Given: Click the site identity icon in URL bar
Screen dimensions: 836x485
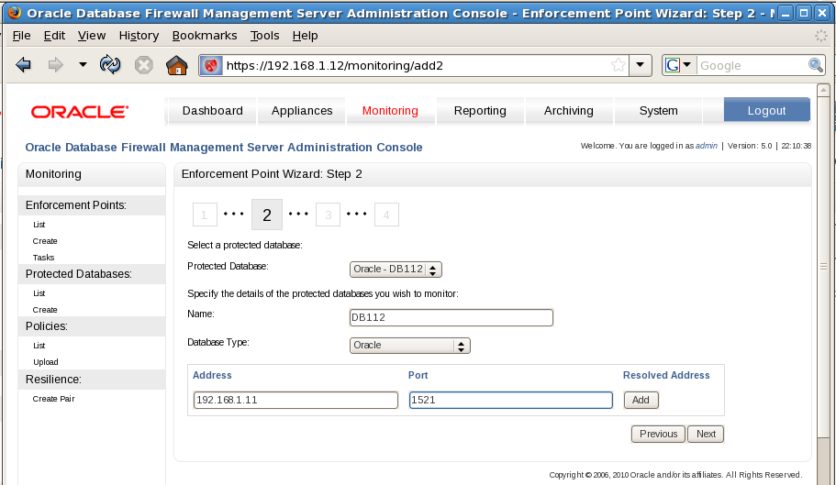Looking at the screenshot, I should pyautogui.click(x=211, y=65).
